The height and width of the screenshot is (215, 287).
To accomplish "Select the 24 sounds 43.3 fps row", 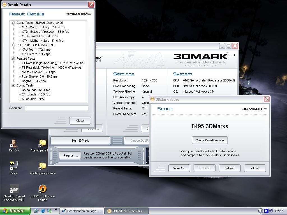I will (x=36, y=94).
